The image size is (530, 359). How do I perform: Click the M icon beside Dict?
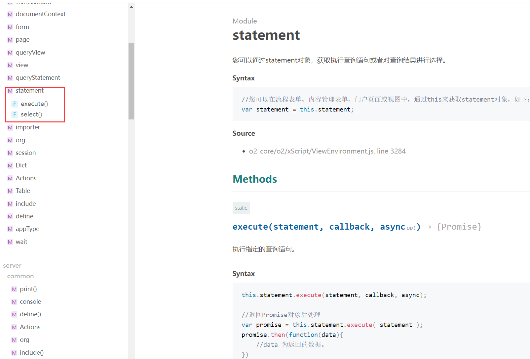click(x=10, y=166)
